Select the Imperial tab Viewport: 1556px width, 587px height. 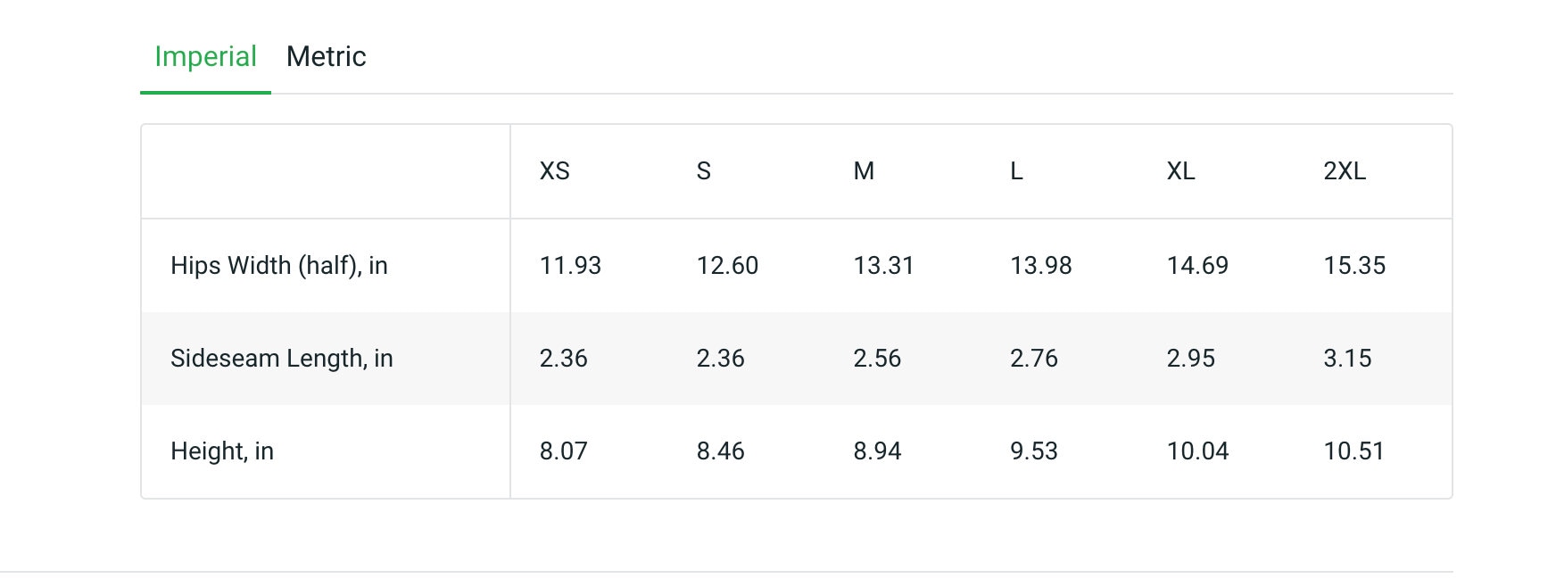coord(205,57)
